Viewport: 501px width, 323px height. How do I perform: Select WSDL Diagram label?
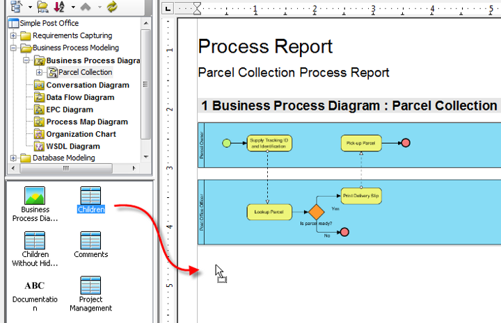[x=73, y=147]
